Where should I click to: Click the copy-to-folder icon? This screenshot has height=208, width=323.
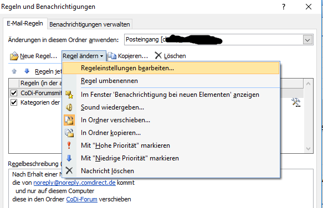(x=69, y=133)
